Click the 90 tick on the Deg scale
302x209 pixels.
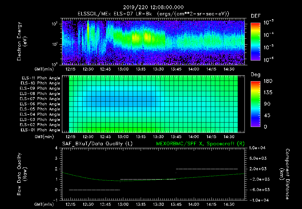pos(267,104)
